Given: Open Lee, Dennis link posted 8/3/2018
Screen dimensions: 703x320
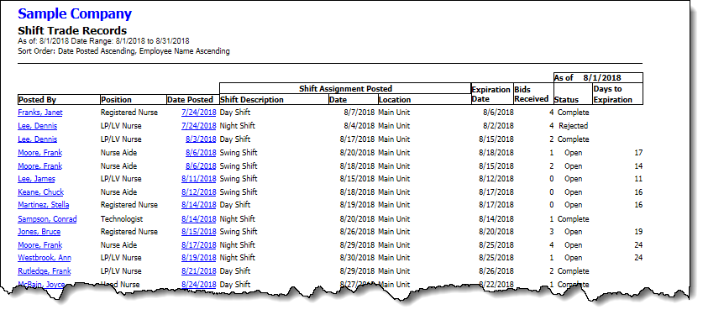Looking at the screenshot, I should point(37,139).
